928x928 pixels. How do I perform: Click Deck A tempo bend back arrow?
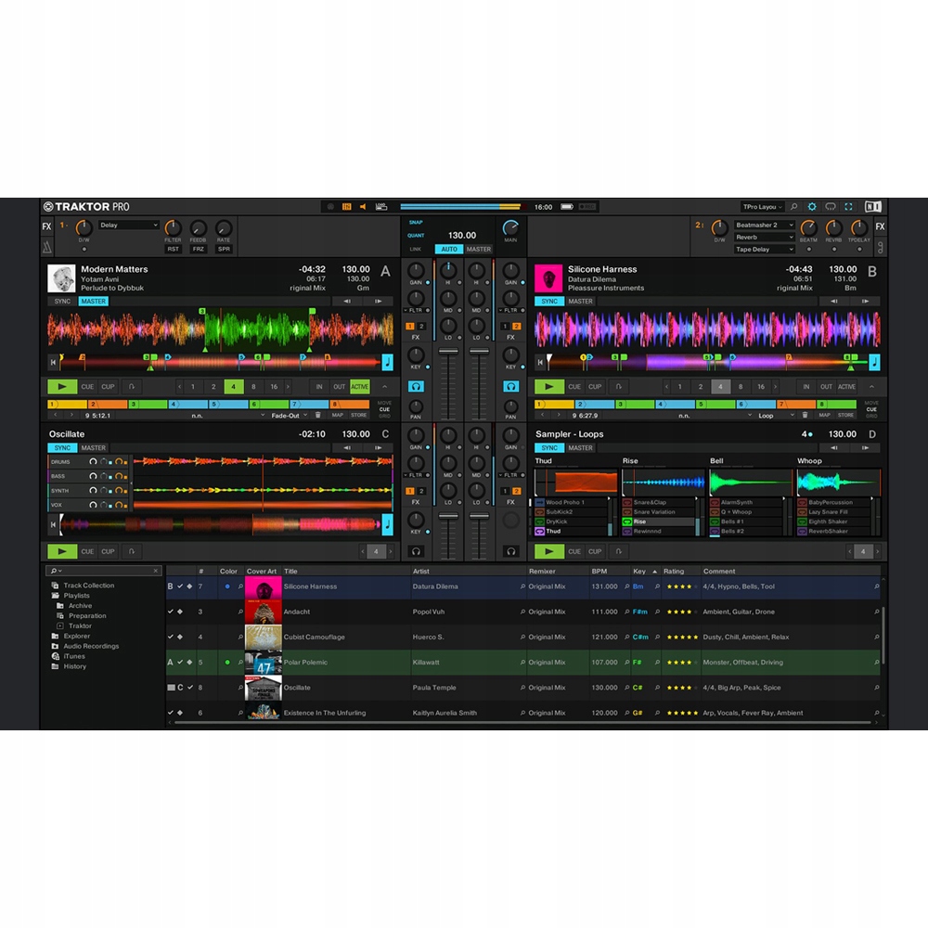pyautogui.click(x=347, y=302)
